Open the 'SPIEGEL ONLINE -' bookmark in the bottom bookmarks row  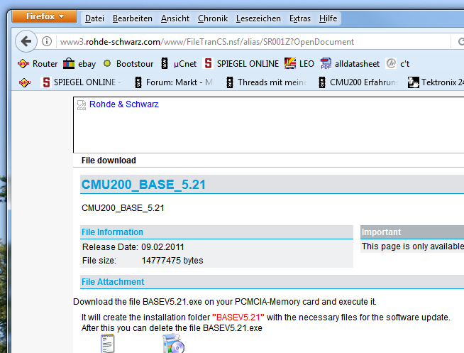81,82
